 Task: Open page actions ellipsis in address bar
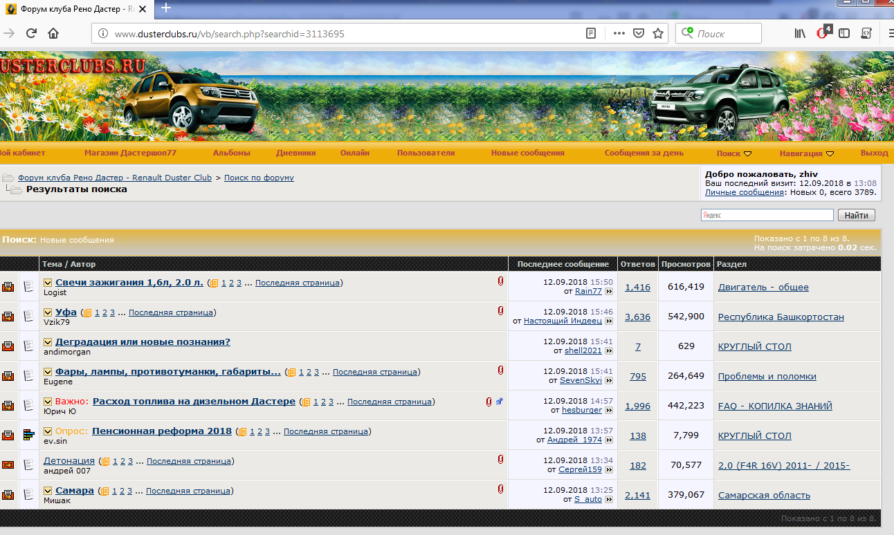coord(619,33)
